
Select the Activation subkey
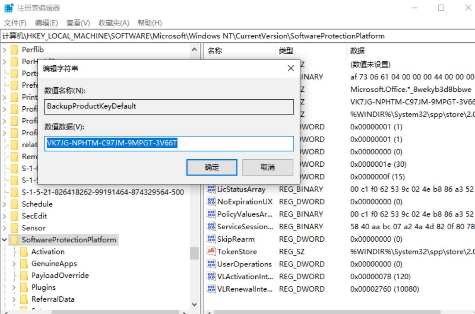click(48, 251)
